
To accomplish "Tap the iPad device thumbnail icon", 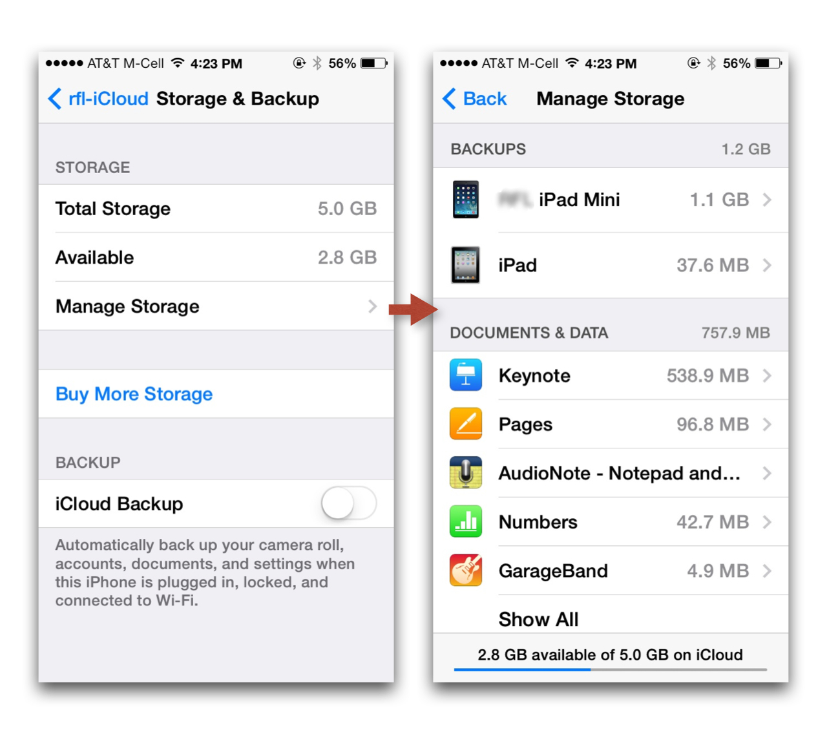I will pos(465,265).
